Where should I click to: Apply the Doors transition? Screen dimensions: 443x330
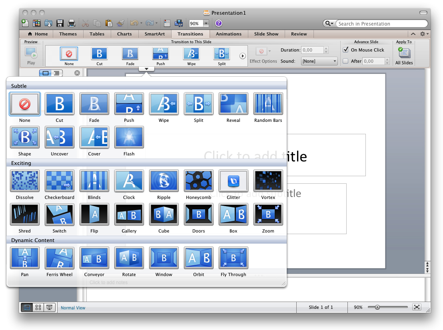tap(198, 214)
